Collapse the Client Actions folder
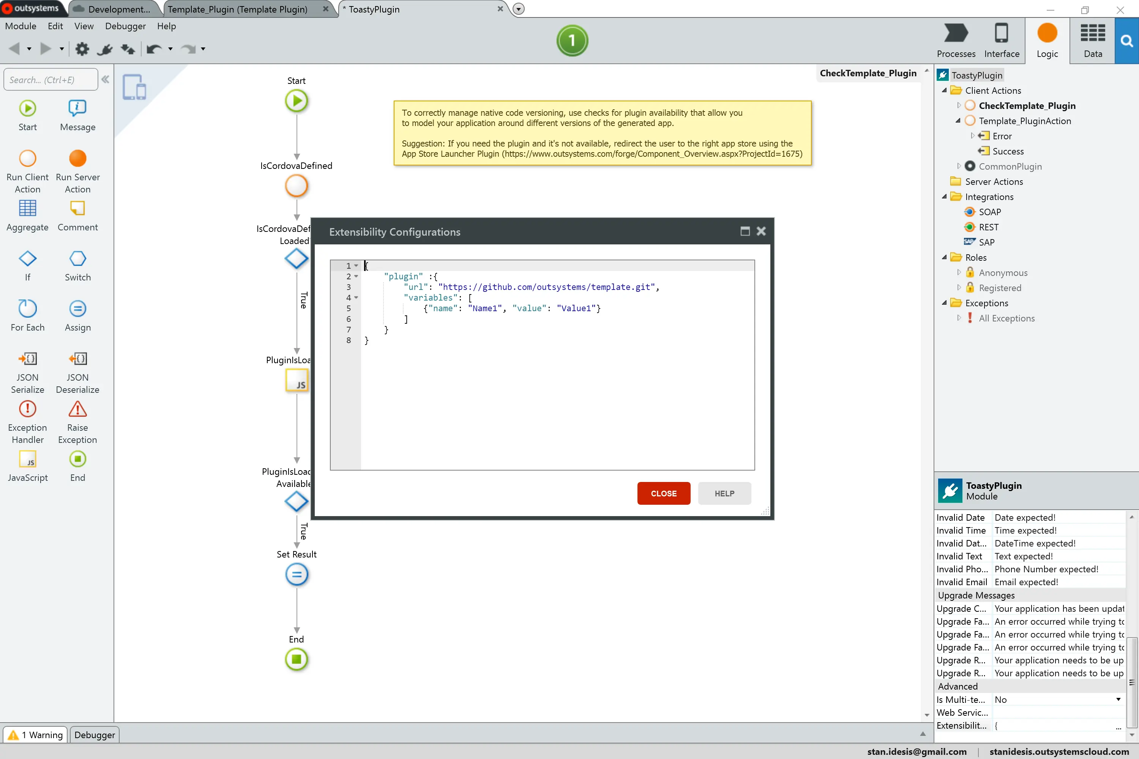This screenshot has width=1139, height=759. pyautogui.click(x=944, y=90)
